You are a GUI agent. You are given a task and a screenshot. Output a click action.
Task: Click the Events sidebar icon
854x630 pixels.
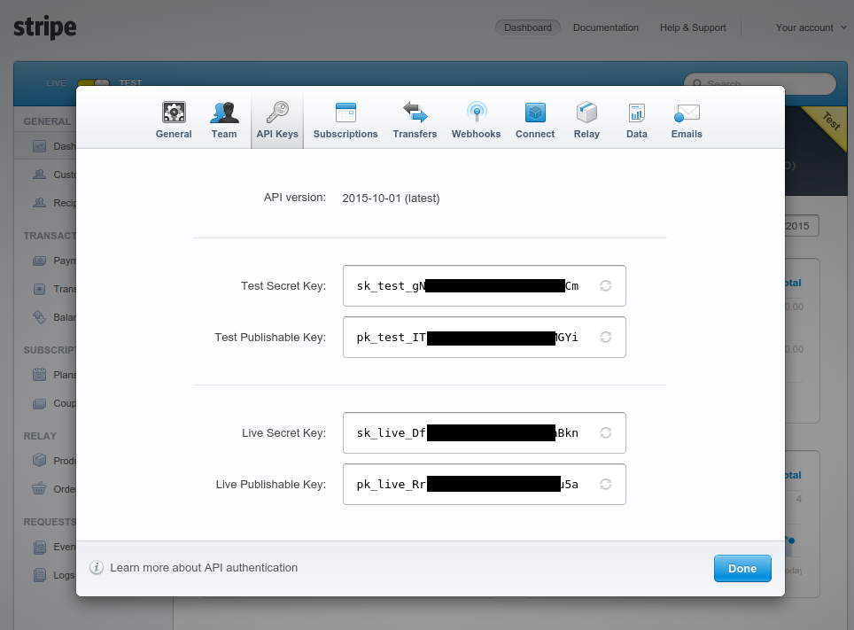40,547
